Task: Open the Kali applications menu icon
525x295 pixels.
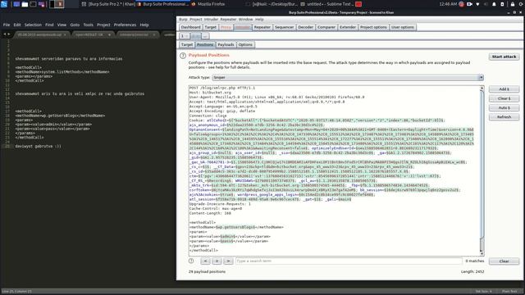Action: point(4,4)
